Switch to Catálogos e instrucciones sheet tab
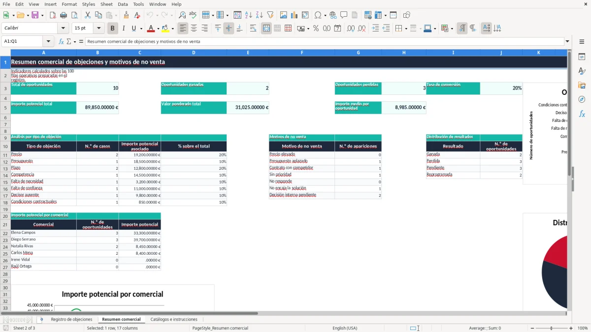This screenshot has width=591, height=332. 174,319
